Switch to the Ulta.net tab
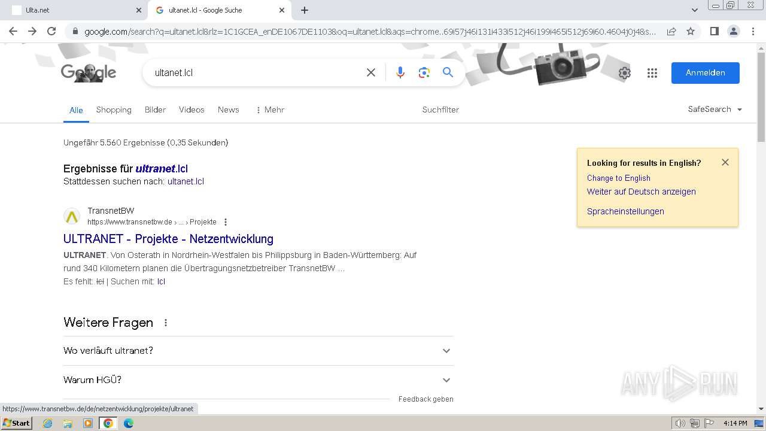766x431 pixels. (x=74, y=10)
